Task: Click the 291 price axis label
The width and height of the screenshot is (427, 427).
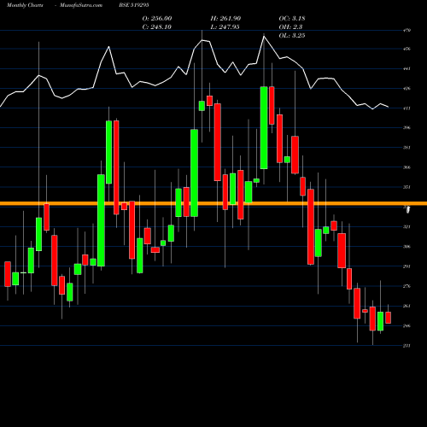Action: [407, 266]
